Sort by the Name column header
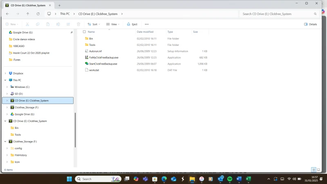 click(x=91, y=32)
